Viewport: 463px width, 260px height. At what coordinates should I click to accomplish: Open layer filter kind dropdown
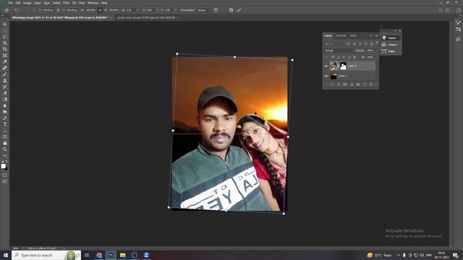pos(334,43)
